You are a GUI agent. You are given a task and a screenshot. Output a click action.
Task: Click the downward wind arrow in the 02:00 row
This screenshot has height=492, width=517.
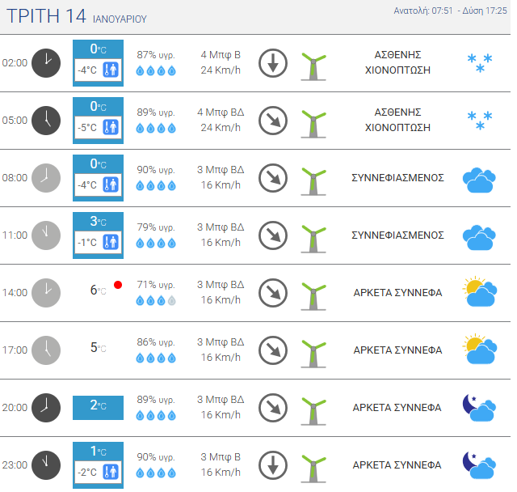[x=273, y=63]
